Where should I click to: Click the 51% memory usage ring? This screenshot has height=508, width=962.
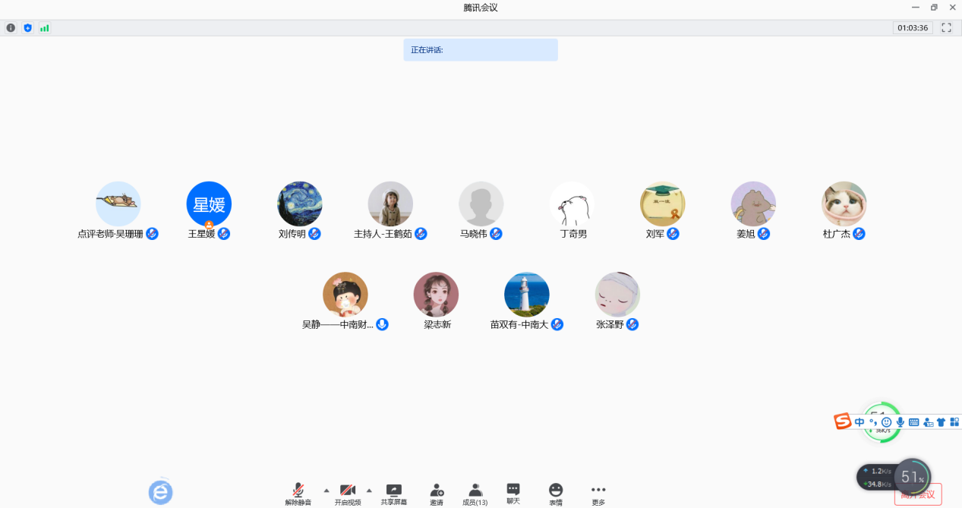pyautogui.click(x=911, y=478)
